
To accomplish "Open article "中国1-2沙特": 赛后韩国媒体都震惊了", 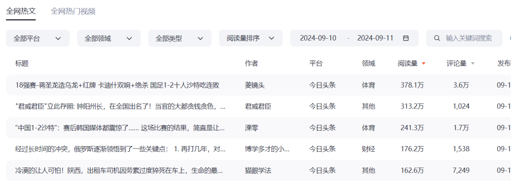I will click(x=120, y=128).
